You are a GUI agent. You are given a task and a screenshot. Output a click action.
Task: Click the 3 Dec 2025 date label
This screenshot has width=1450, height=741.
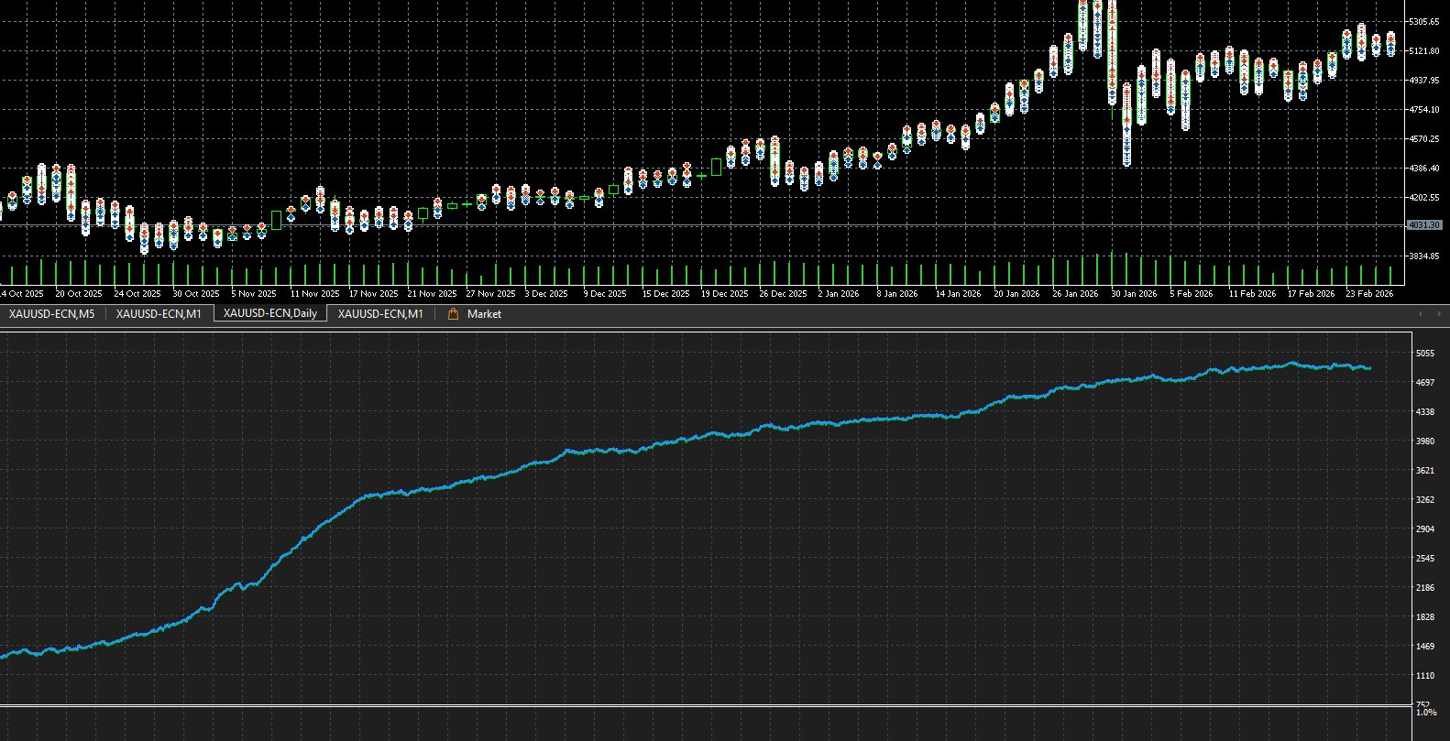point(546,294)
